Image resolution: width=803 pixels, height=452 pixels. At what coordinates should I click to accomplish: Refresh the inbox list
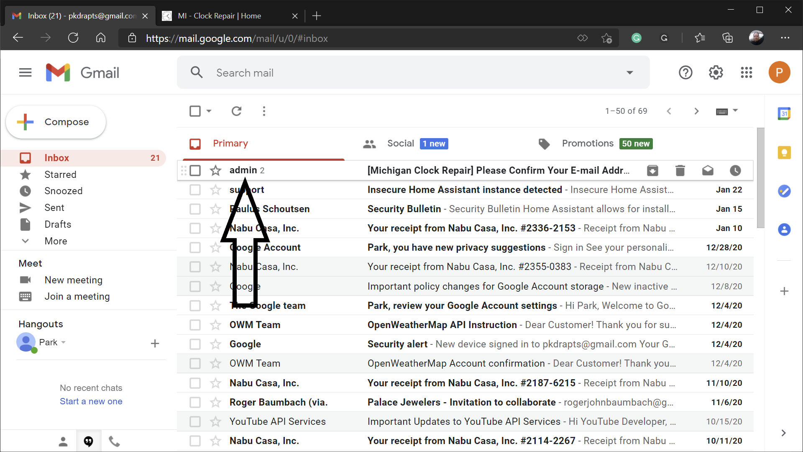[237, 111]
